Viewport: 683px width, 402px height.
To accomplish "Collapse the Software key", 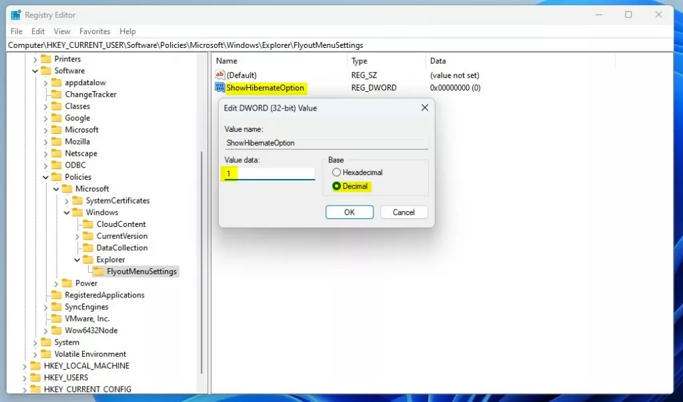I will 35,71.
